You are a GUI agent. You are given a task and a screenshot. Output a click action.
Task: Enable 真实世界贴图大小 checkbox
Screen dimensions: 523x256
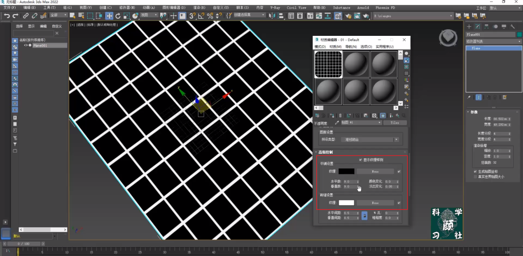tap(475, 176)
